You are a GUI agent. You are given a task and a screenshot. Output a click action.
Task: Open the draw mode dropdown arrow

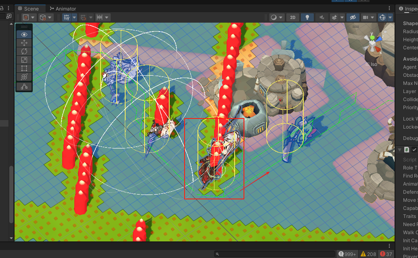coord(281,18)
